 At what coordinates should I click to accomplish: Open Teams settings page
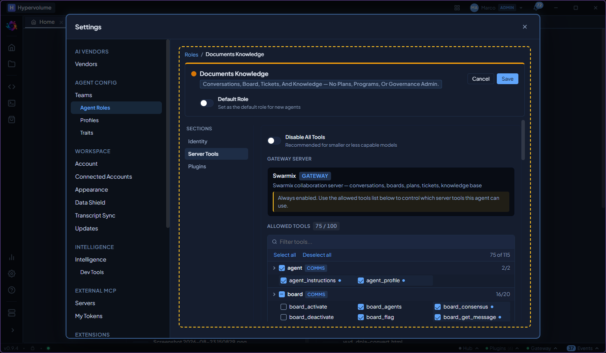coord(83,95)
